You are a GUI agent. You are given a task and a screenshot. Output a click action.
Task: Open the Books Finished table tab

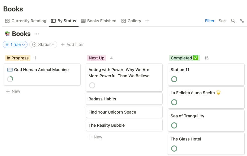tap(99, 21)
